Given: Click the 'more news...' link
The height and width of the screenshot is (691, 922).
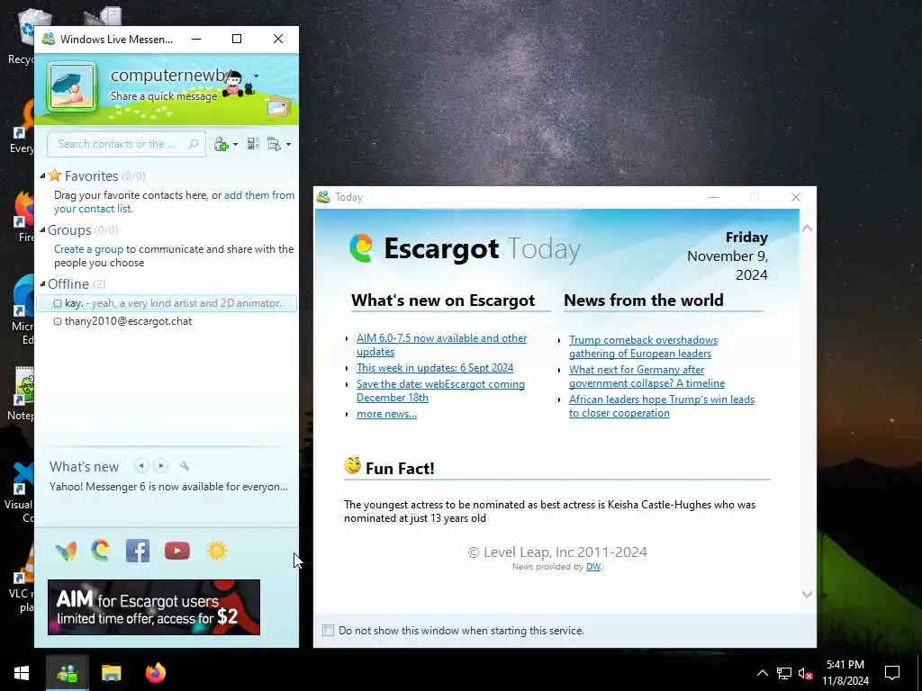Looking at the screenshot, I should (x=386, y=414).
